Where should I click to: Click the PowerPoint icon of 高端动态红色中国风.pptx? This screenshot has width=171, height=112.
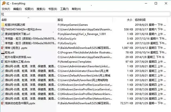(3, 103)
